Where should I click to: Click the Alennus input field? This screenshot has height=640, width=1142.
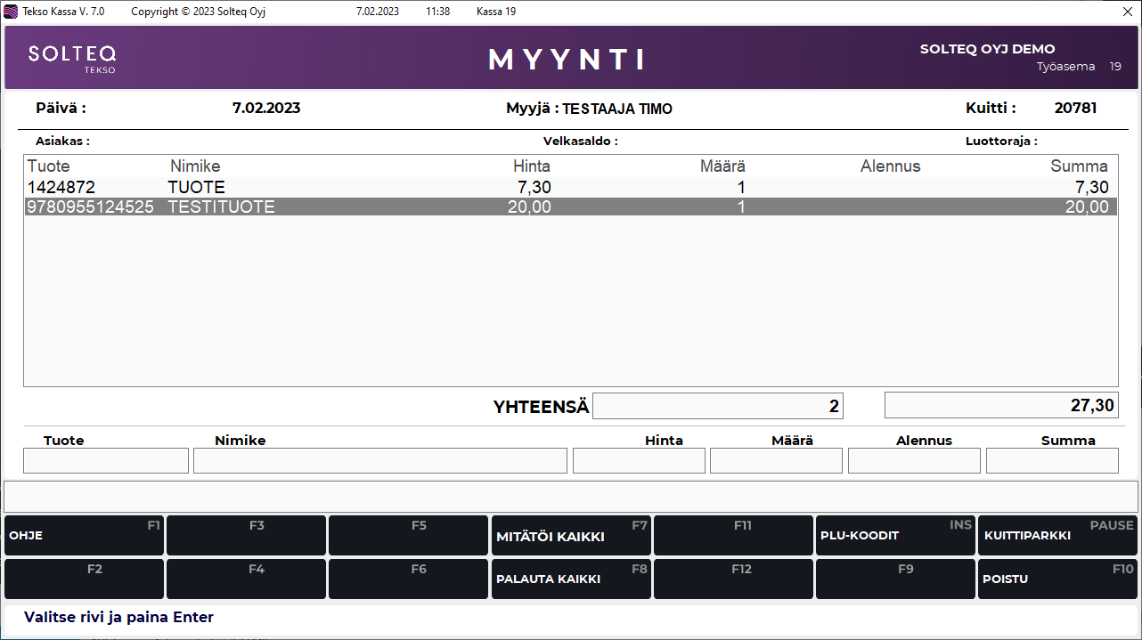click(914, 460)
